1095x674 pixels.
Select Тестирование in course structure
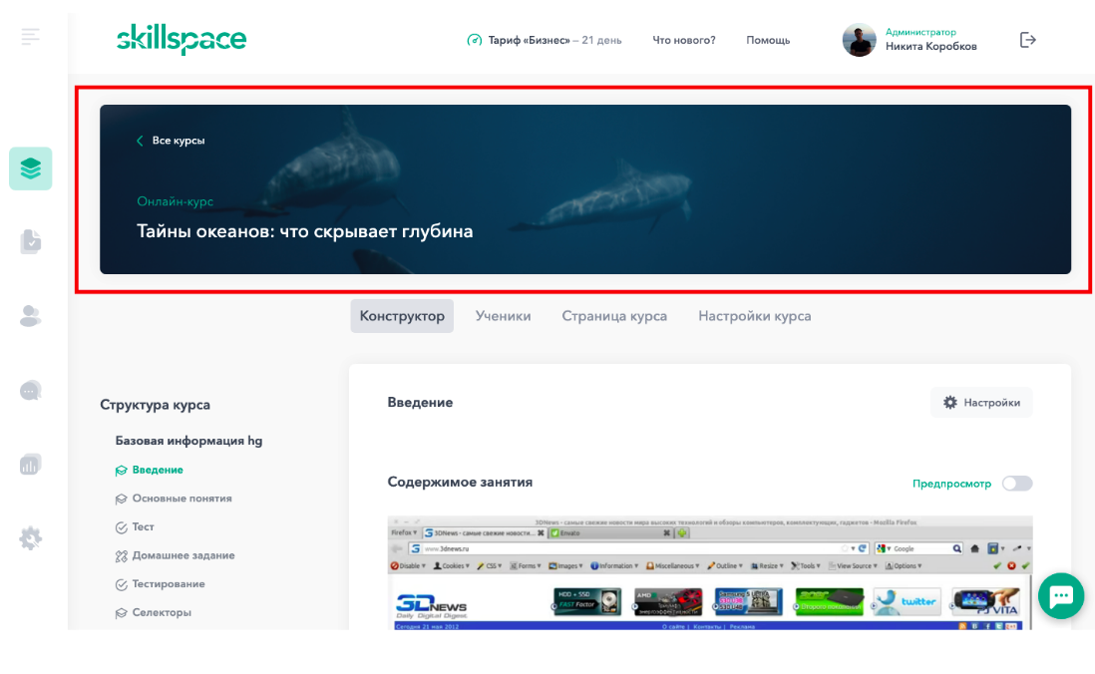click(169, 584)
